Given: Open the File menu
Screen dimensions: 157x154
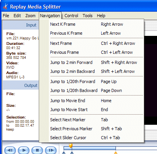Looking at the screenshot, I should pos(6,16).
